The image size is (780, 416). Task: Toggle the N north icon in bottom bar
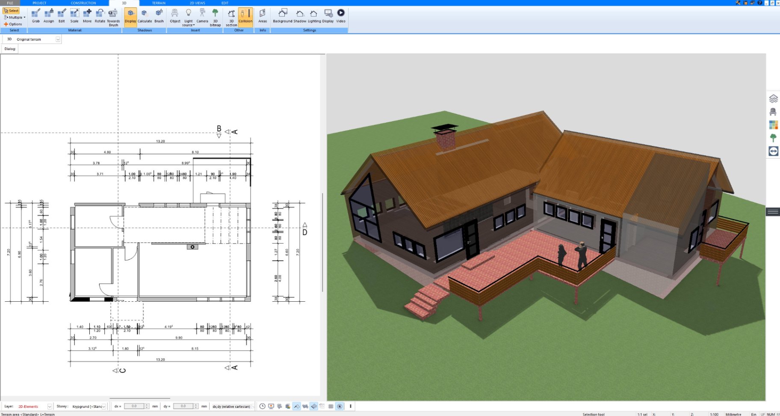[x=340, y=406]
